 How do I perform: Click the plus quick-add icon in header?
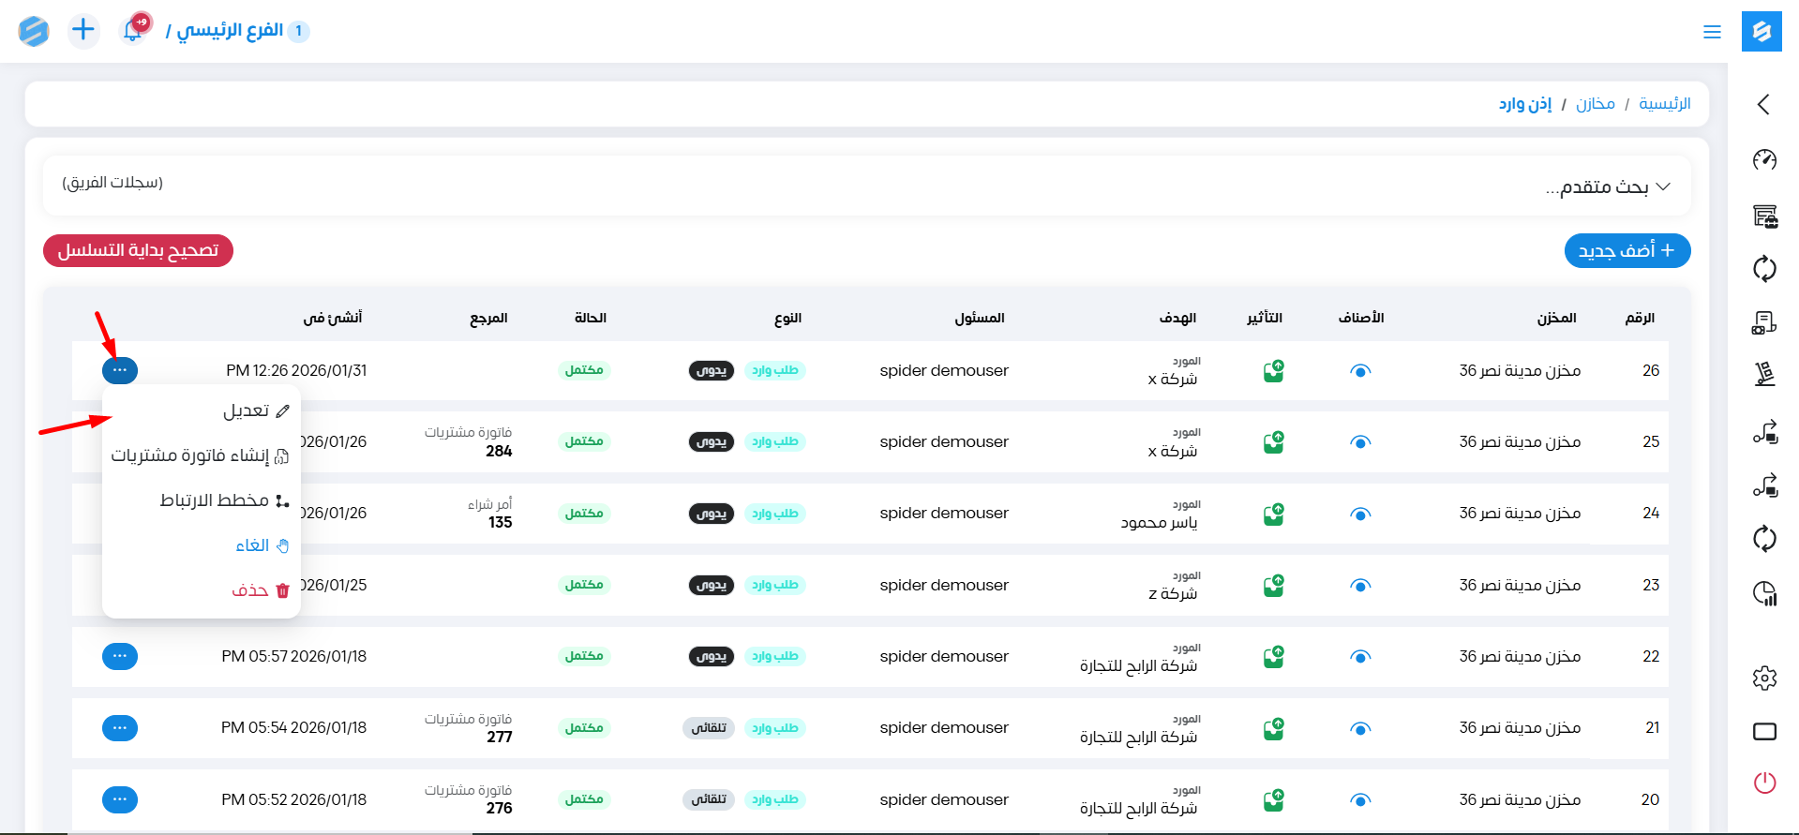(x=83, y=30)
